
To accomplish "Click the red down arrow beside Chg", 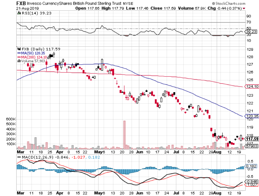I will 244,8.
